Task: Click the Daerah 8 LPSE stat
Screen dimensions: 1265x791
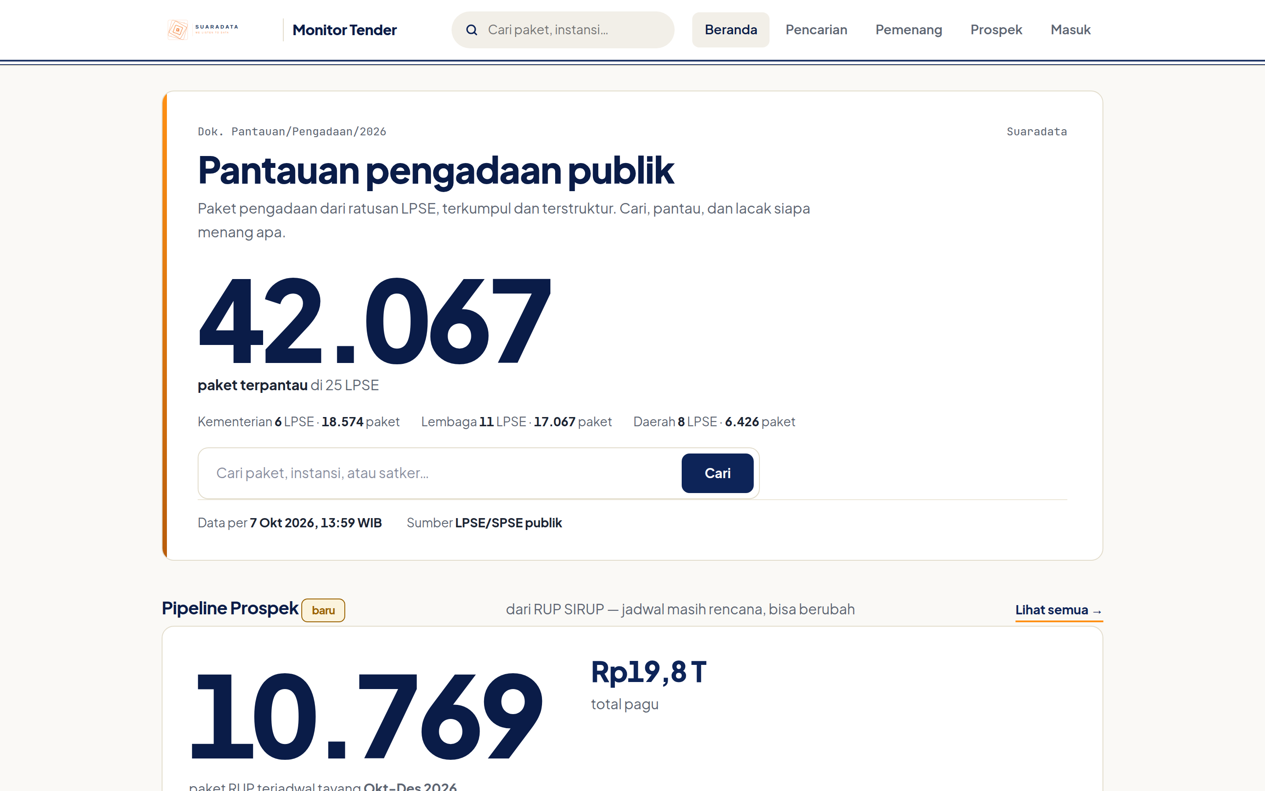Action: (714, 422)
